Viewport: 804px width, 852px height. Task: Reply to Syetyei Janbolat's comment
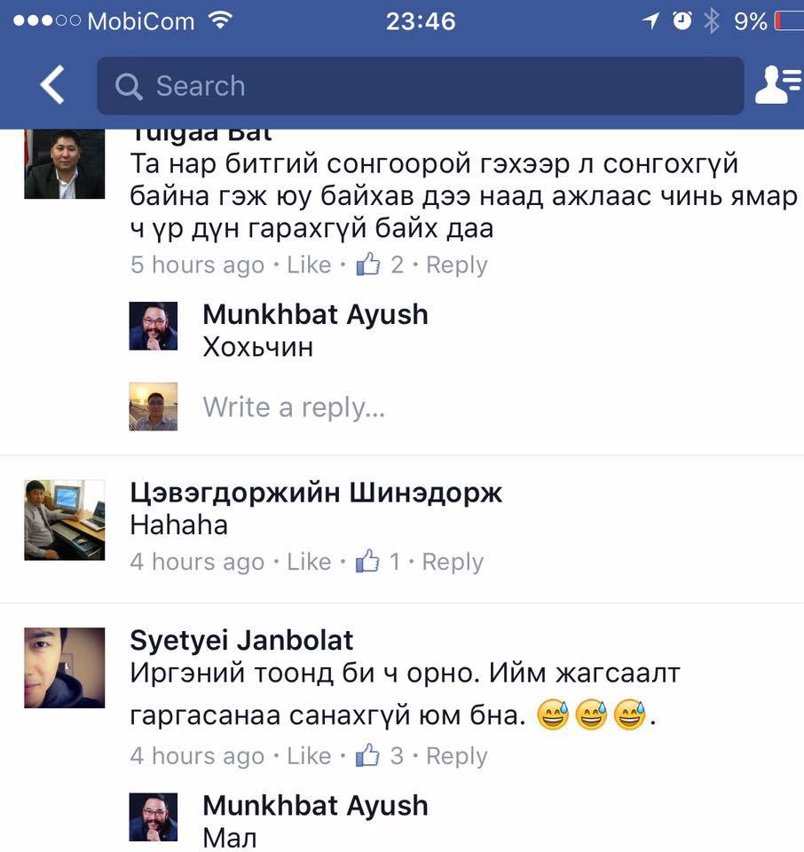click(x=456, y=756)
